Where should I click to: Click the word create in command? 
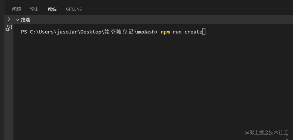point(193,32)
